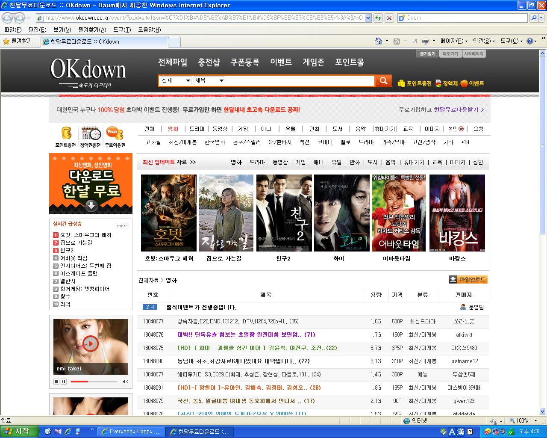The image size is (547, 438).
Task: Open the 전체파일 navigation item
Action: click(x=173, y=62)
